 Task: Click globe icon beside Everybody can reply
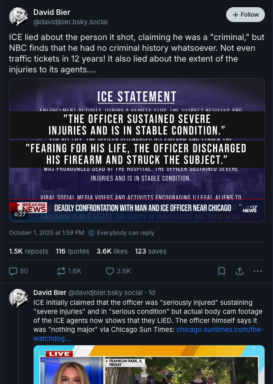point(91,233)
